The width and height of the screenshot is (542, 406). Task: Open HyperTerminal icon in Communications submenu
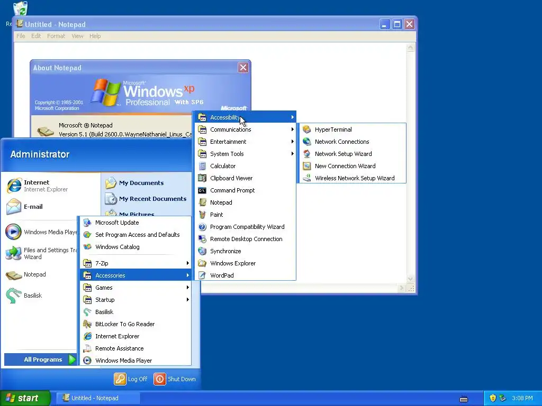pyautogui.click(x=306, y=130)
